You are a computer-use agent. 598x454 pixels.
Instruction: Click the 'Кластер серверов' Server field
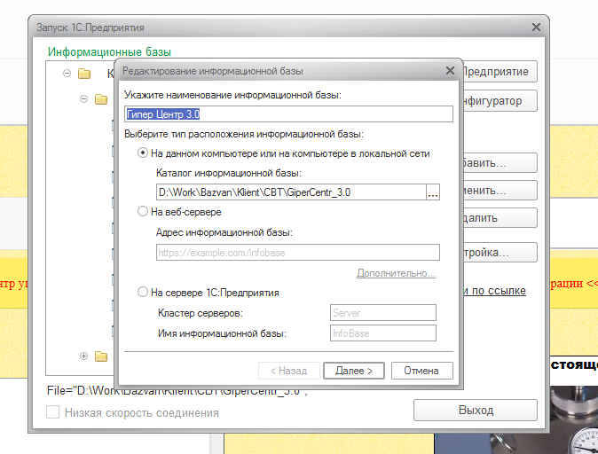(x=383, y=313)
